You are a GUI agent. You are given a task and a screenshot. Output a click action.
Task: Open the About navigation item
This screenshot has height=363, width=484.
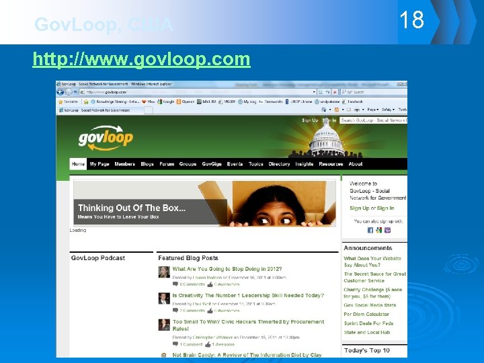click(x=356, y=164)
